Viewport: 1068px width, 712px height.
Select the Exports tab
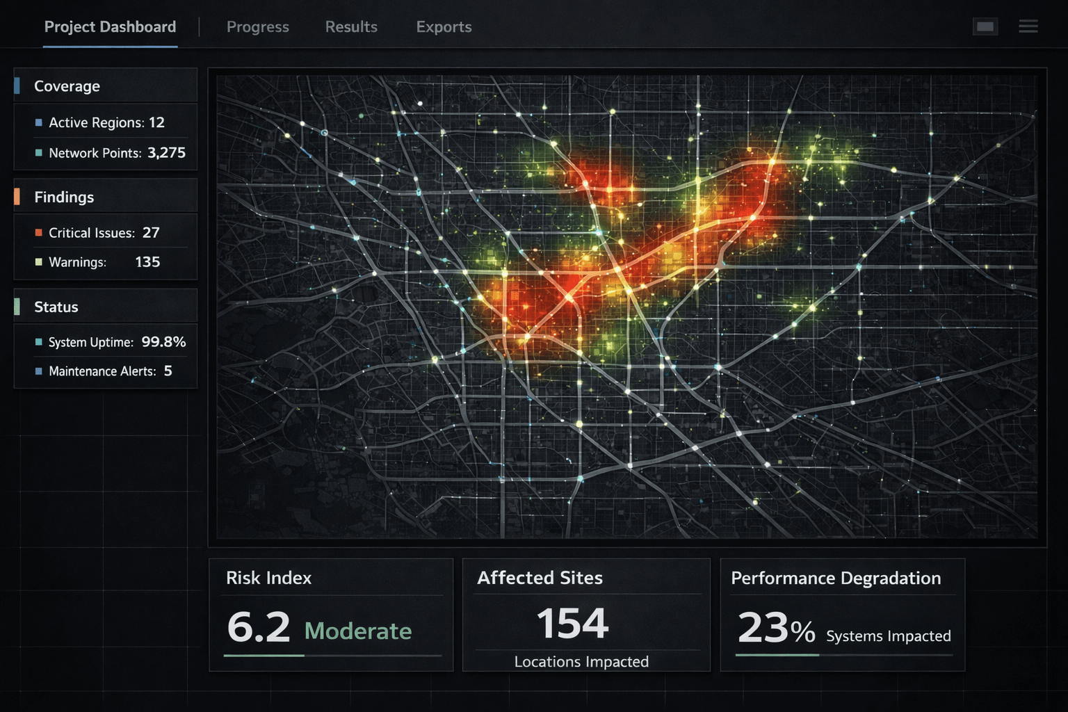click(x=444, y=26)
